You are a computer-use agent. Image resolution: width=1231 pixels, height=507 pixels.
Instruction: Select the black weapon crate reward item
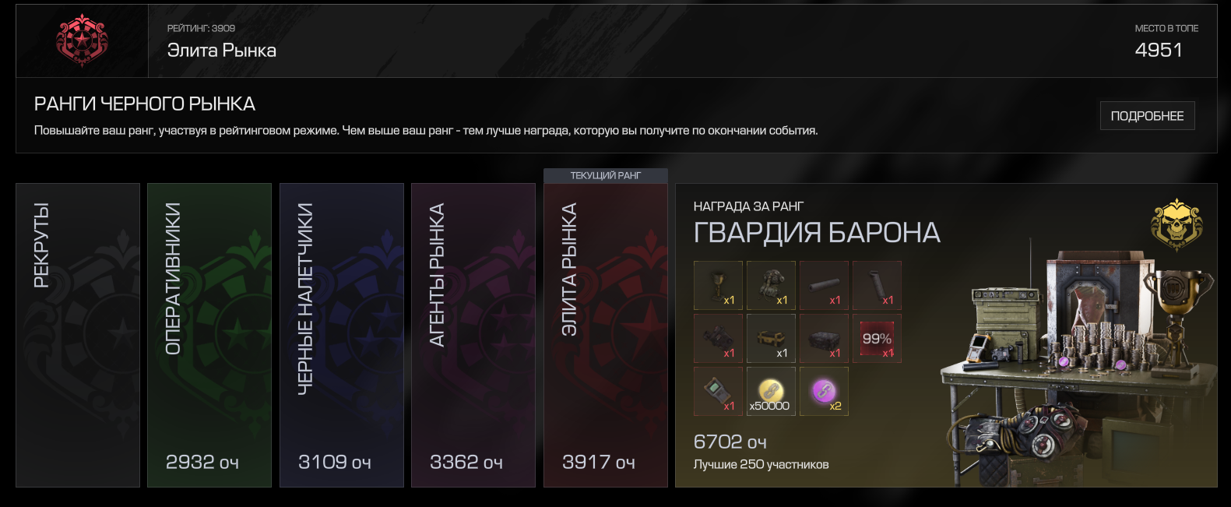point(824,339)
